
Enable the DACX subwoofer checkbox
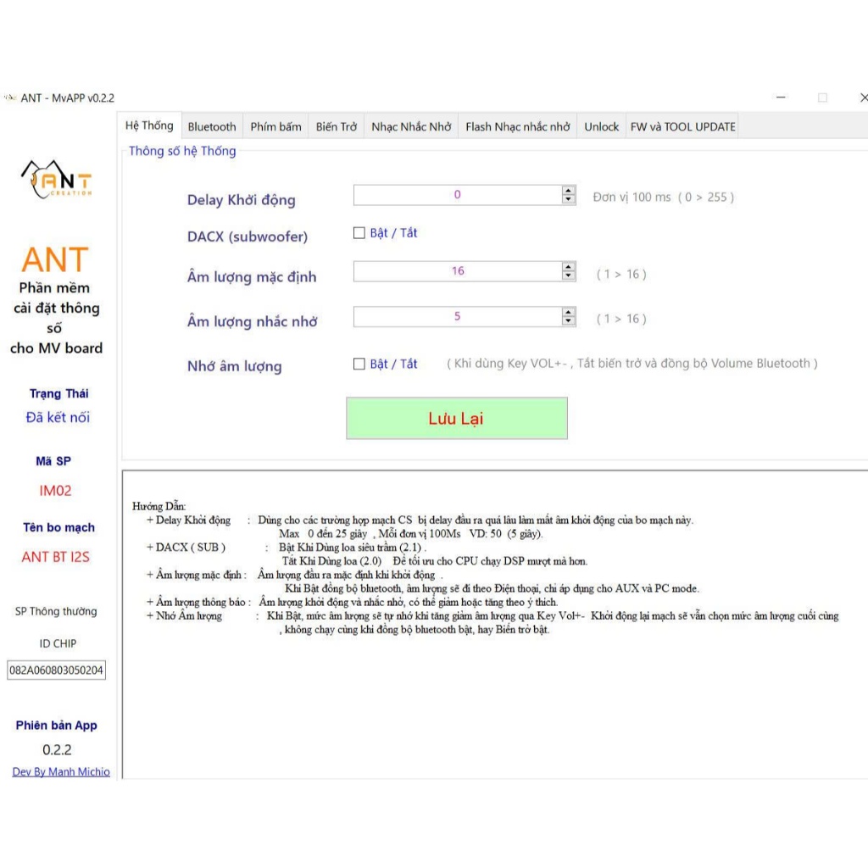359,233
